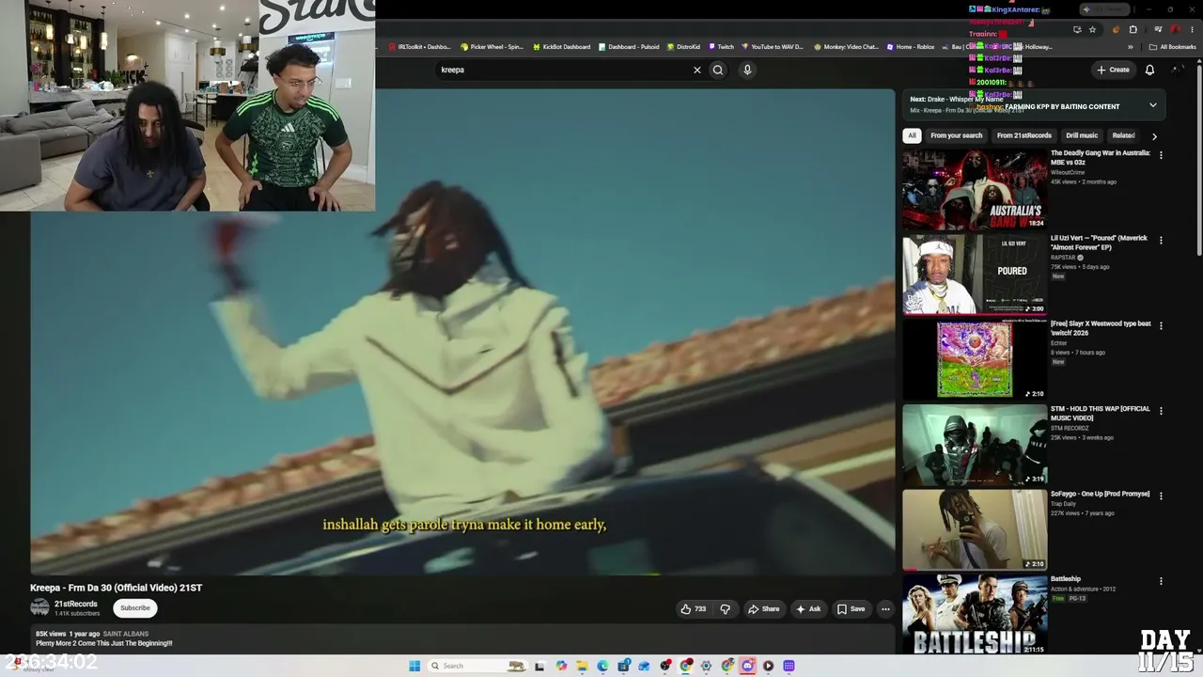Open options for Lil Uzi Vert Poured video
This screenshot has width=1203, height=677.
click(1161, 241)
